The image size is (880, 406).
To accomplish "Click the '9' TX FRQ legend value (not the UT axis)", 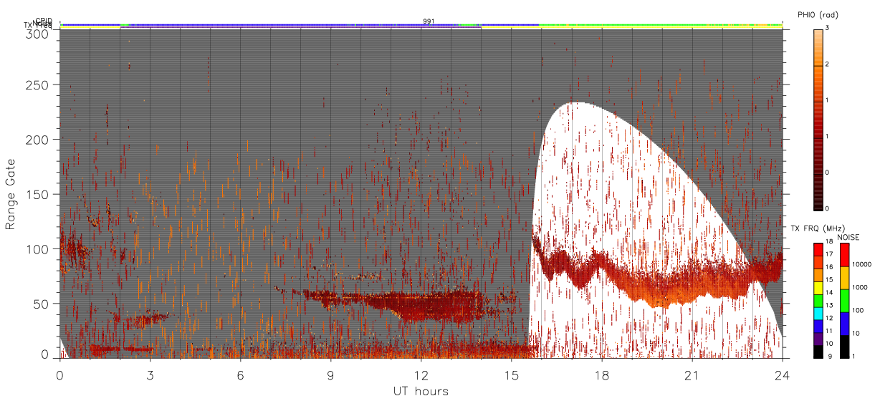I will [x=831, y=356].
